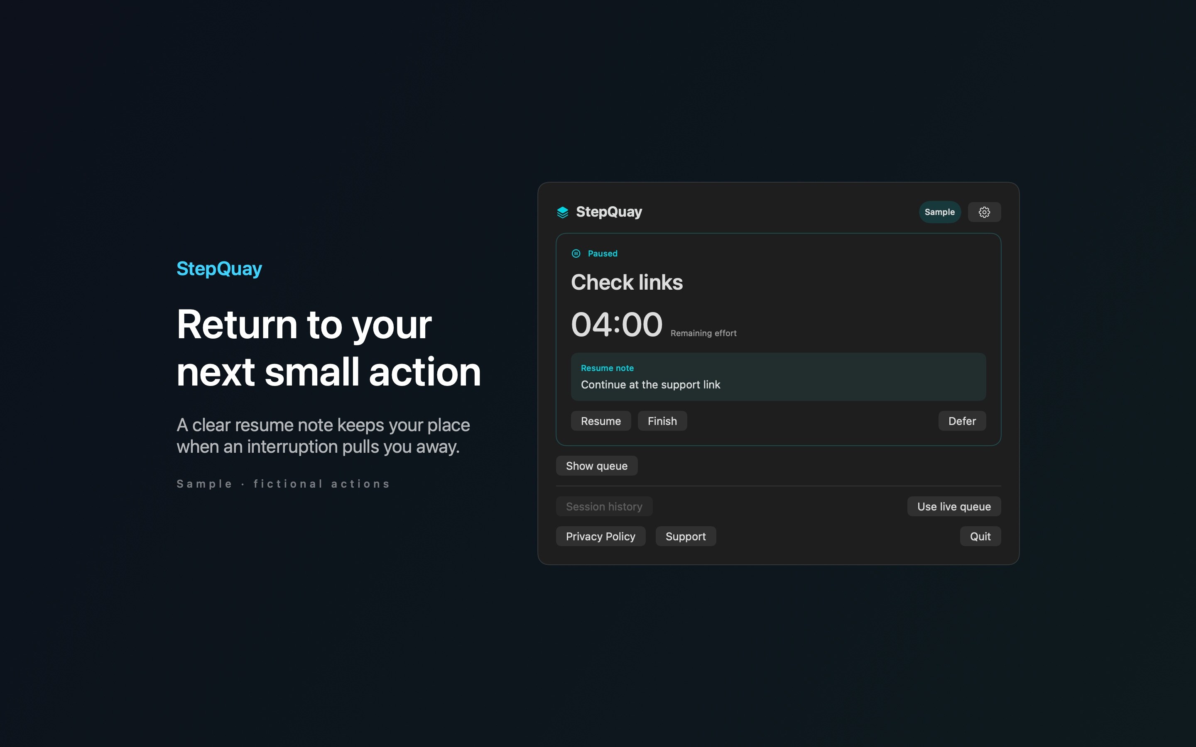Expand the Show queue button
Screen dimensions: 1196x747
pos(596,466)
